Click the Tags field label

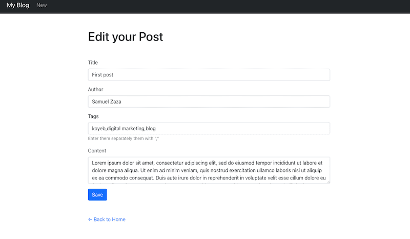93,116
